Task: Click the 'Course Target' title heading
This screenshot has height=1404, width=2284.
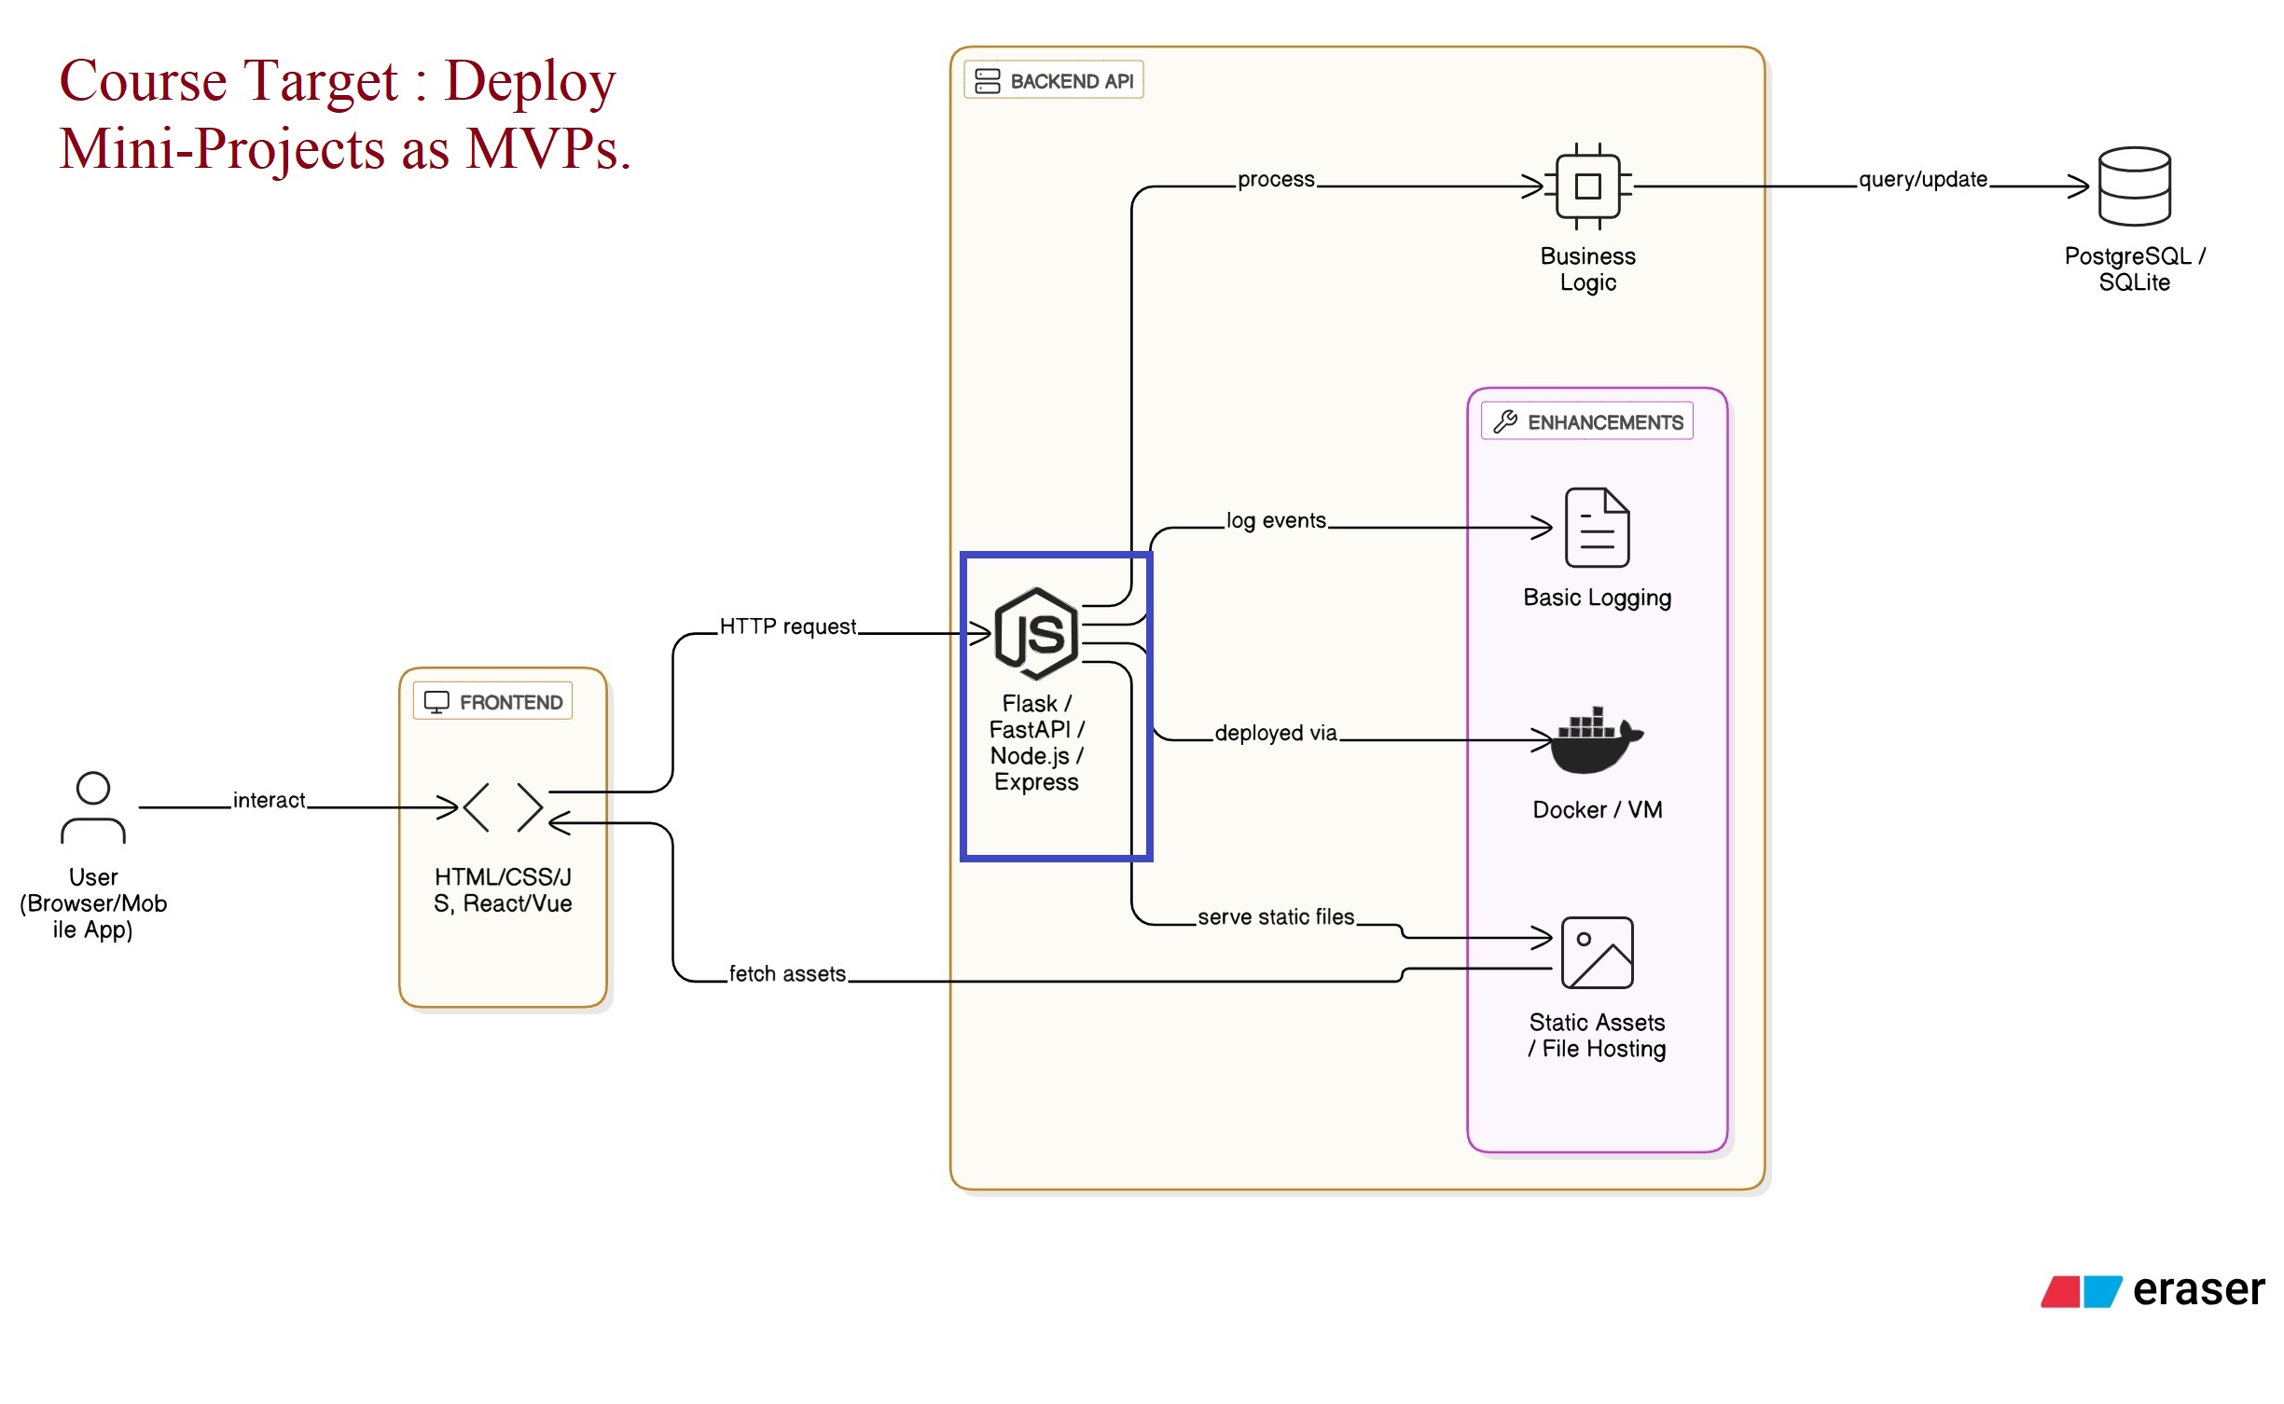Action: point(345,114)
